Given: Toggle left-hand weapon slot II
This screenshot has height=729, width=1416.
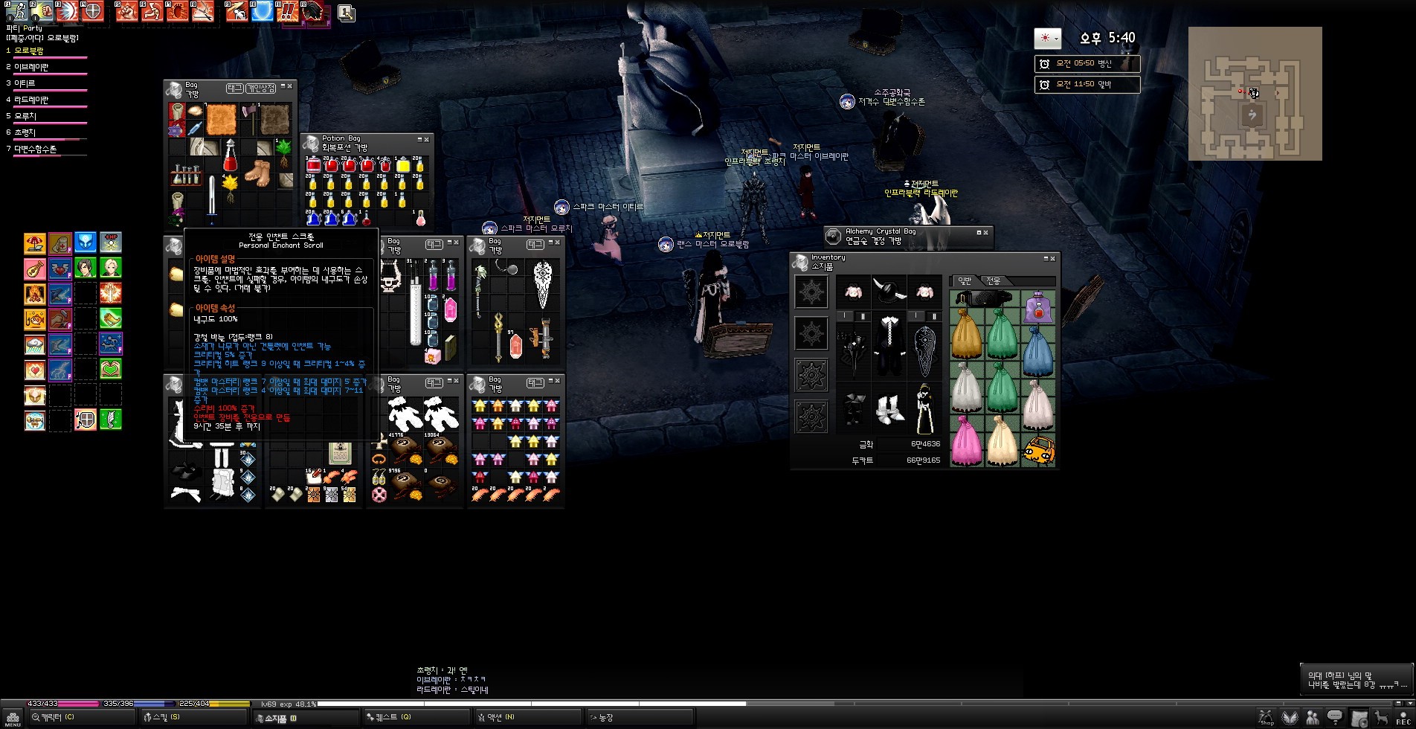Looking at the screenshot, I should pyautogui.click(x=934, y=316).
